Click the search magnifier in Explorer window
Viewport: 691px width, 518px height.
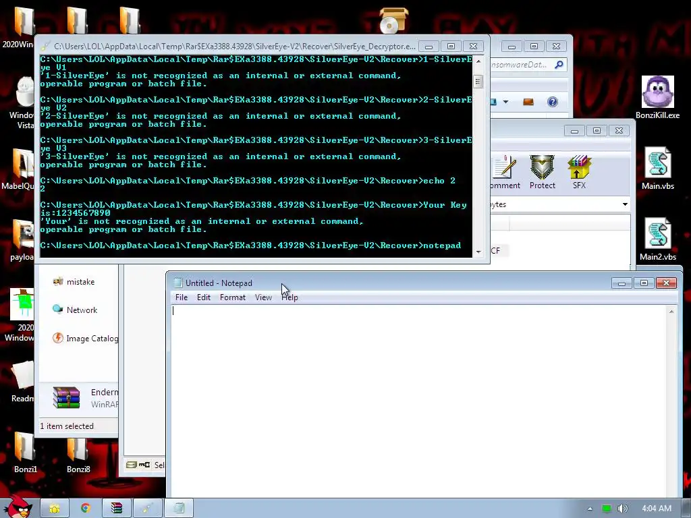[x=559, y=65]
